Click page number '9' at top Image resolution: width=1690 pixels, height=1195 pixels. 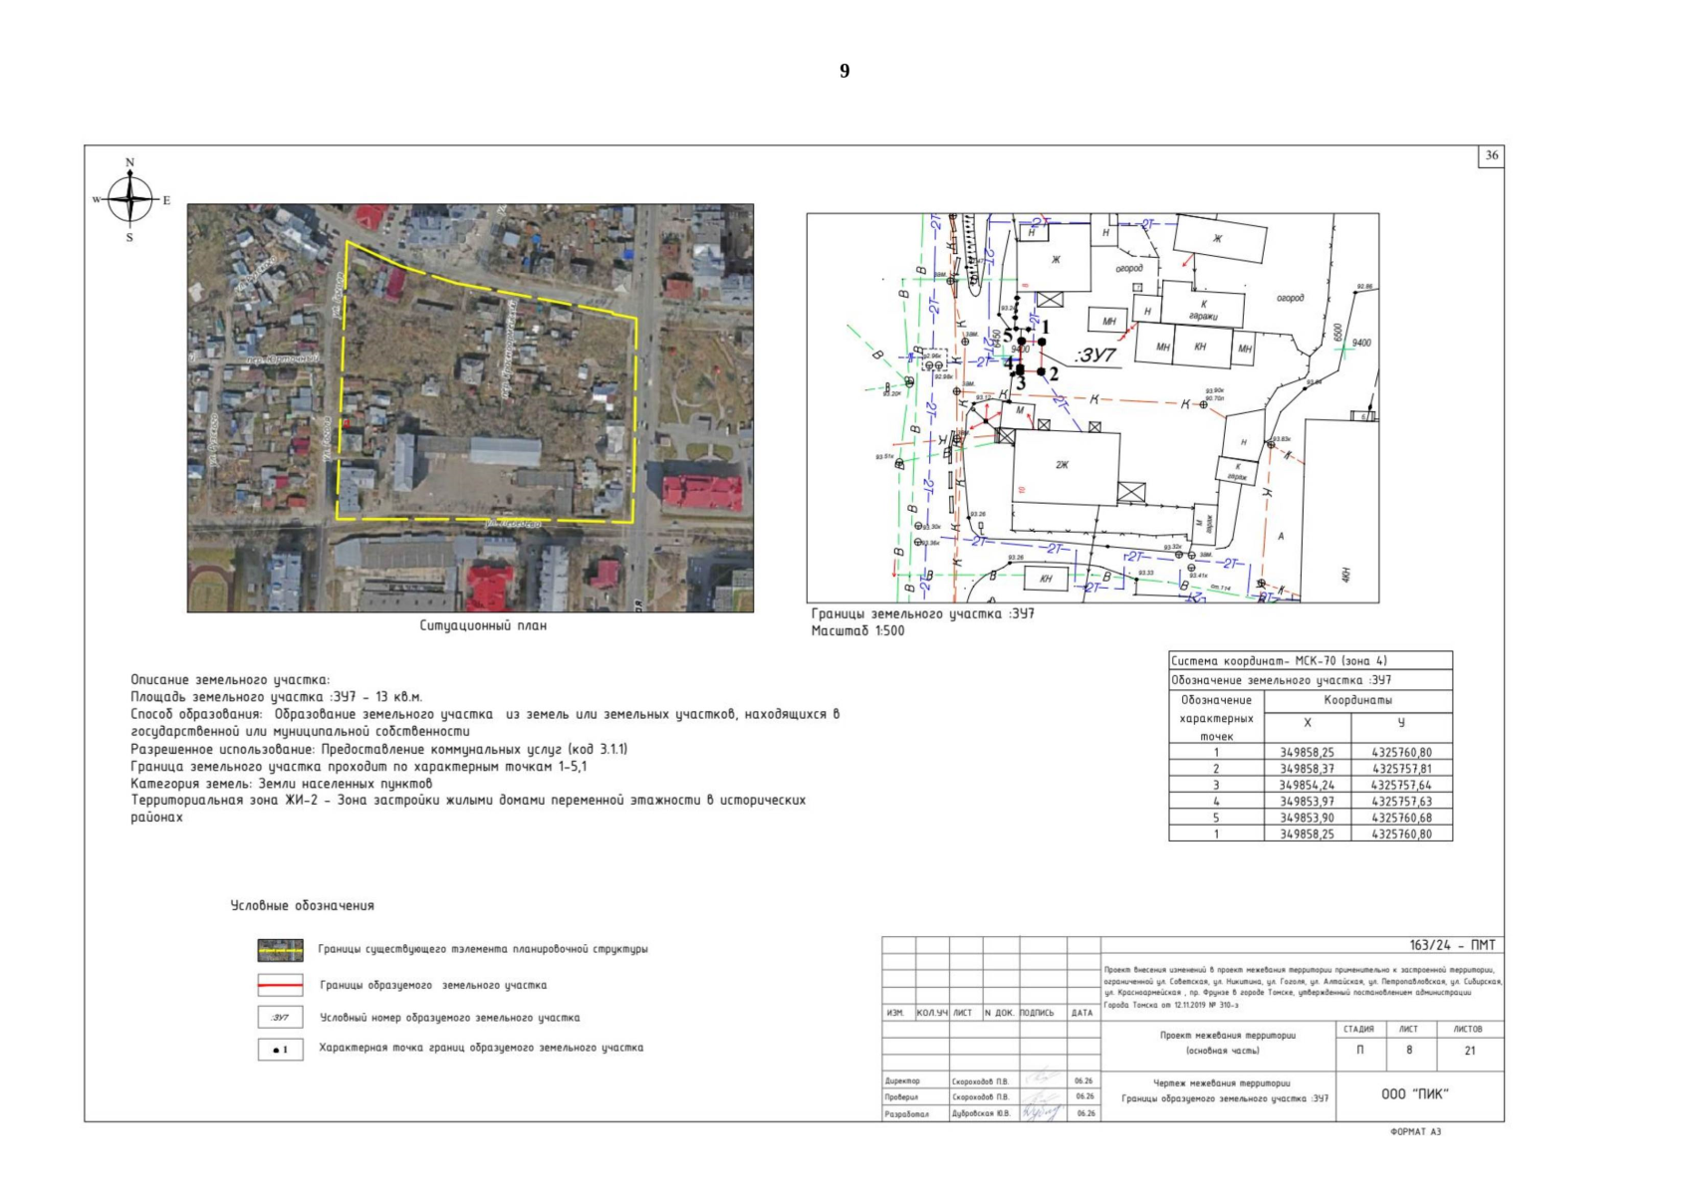tap(845, 71)
